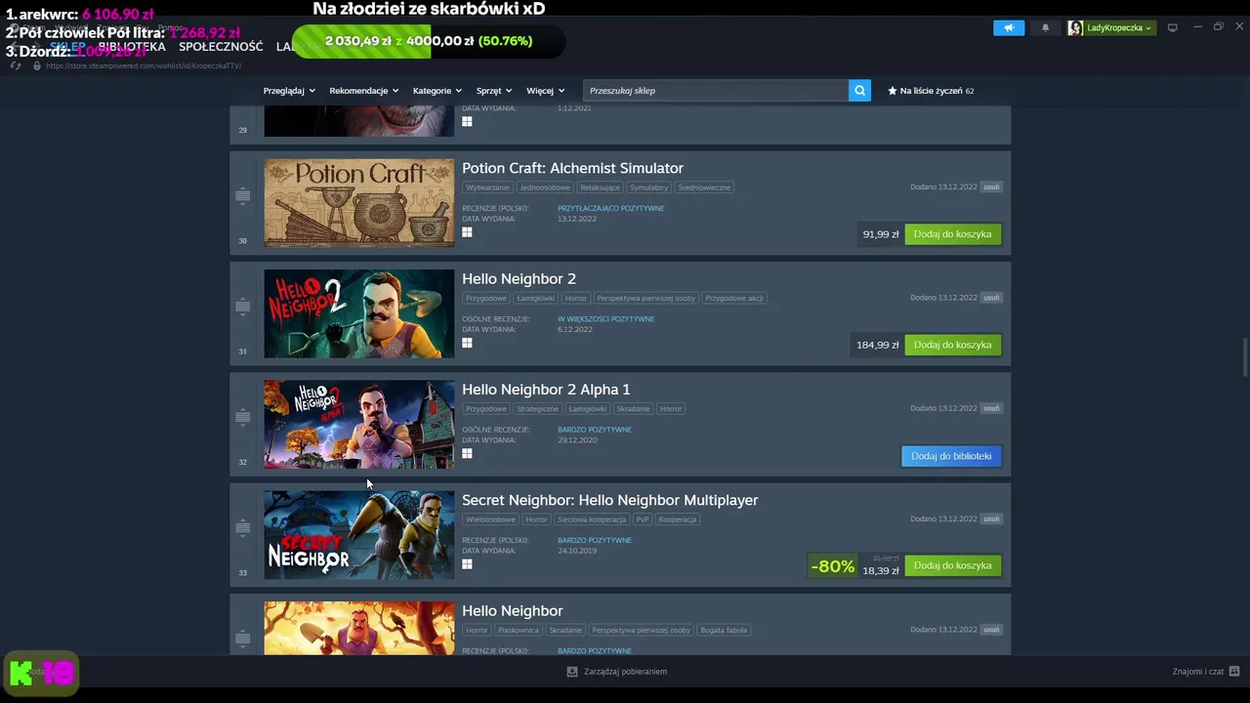Click the Piaskownica tag on Hello Neighbor
The height and width of the screenshot is (703, 1250).
519,630
